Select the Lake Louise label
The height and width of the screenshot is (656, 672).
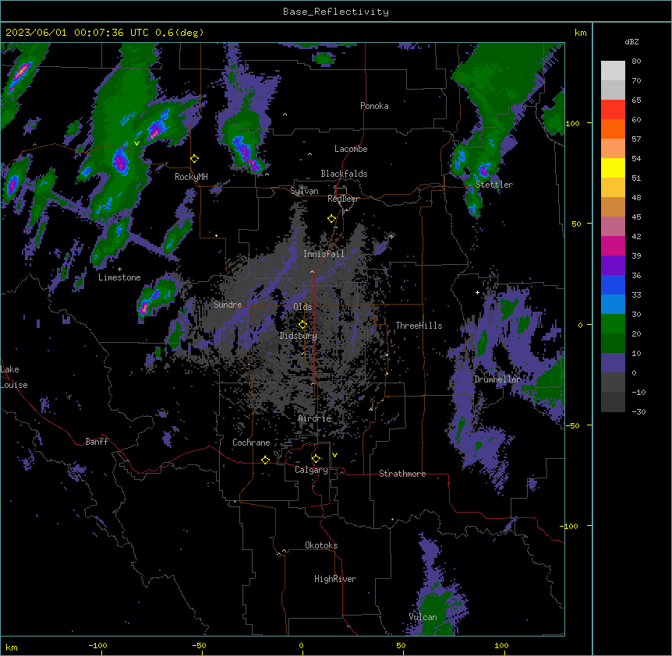point(14,377)
